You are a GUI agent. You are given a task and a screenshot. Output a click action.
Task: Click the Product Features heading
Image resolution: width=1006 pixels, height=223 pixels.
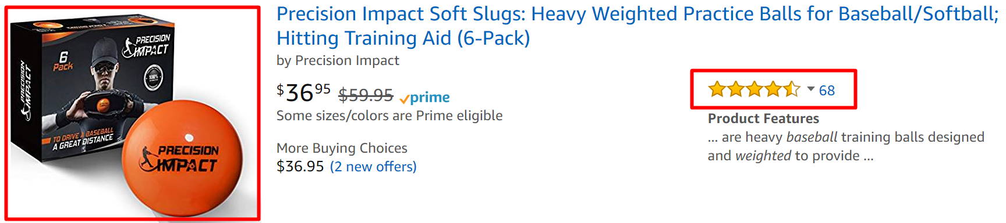pos(763,118)
